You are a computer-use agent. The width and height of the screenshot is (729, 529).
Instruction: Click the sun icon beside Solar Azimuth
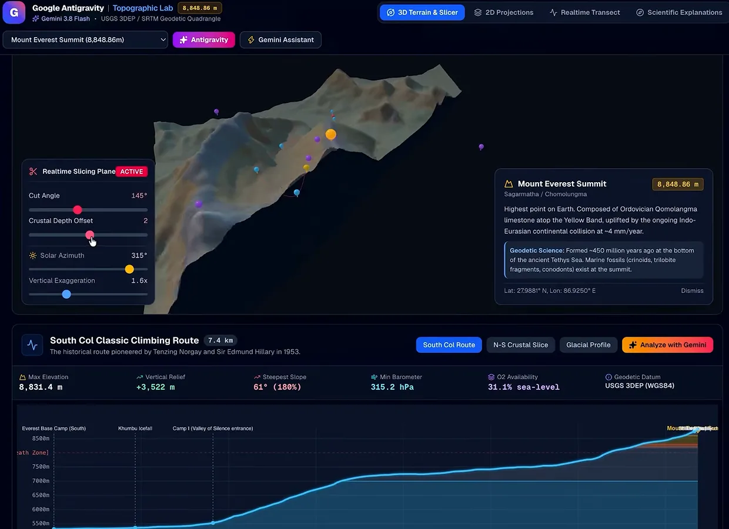[x=33, y=256]
